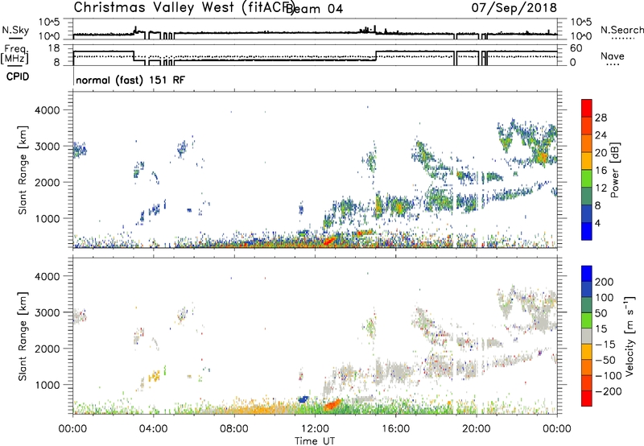Select the "N.Search" legend label
This screenshot has width=644, height=446.
coord(622,30)
